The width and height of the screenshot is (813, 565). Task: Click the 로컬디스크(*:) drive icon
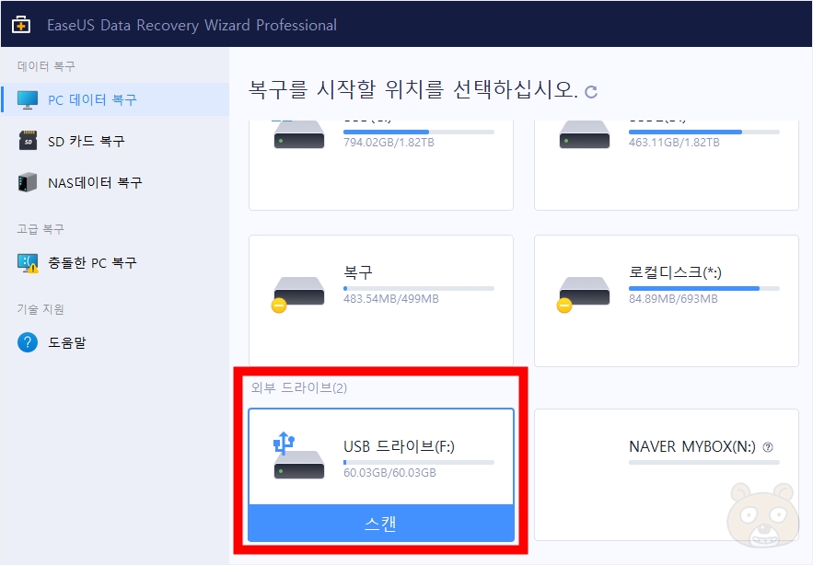point(584,294)
